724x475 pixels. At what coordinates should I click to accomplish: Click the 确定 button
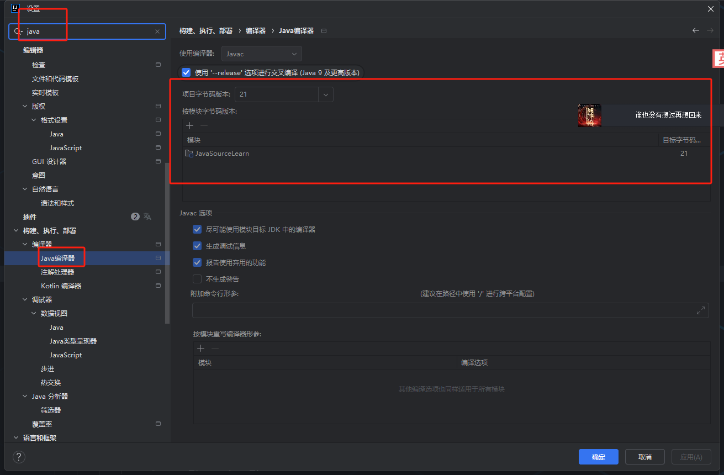[x=599, y=457]
